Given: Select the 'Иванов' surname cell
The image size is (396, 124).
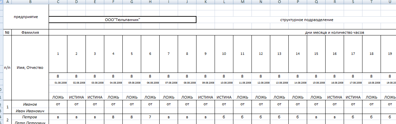Looking at the screenshot, I should [x=30, y=104].
